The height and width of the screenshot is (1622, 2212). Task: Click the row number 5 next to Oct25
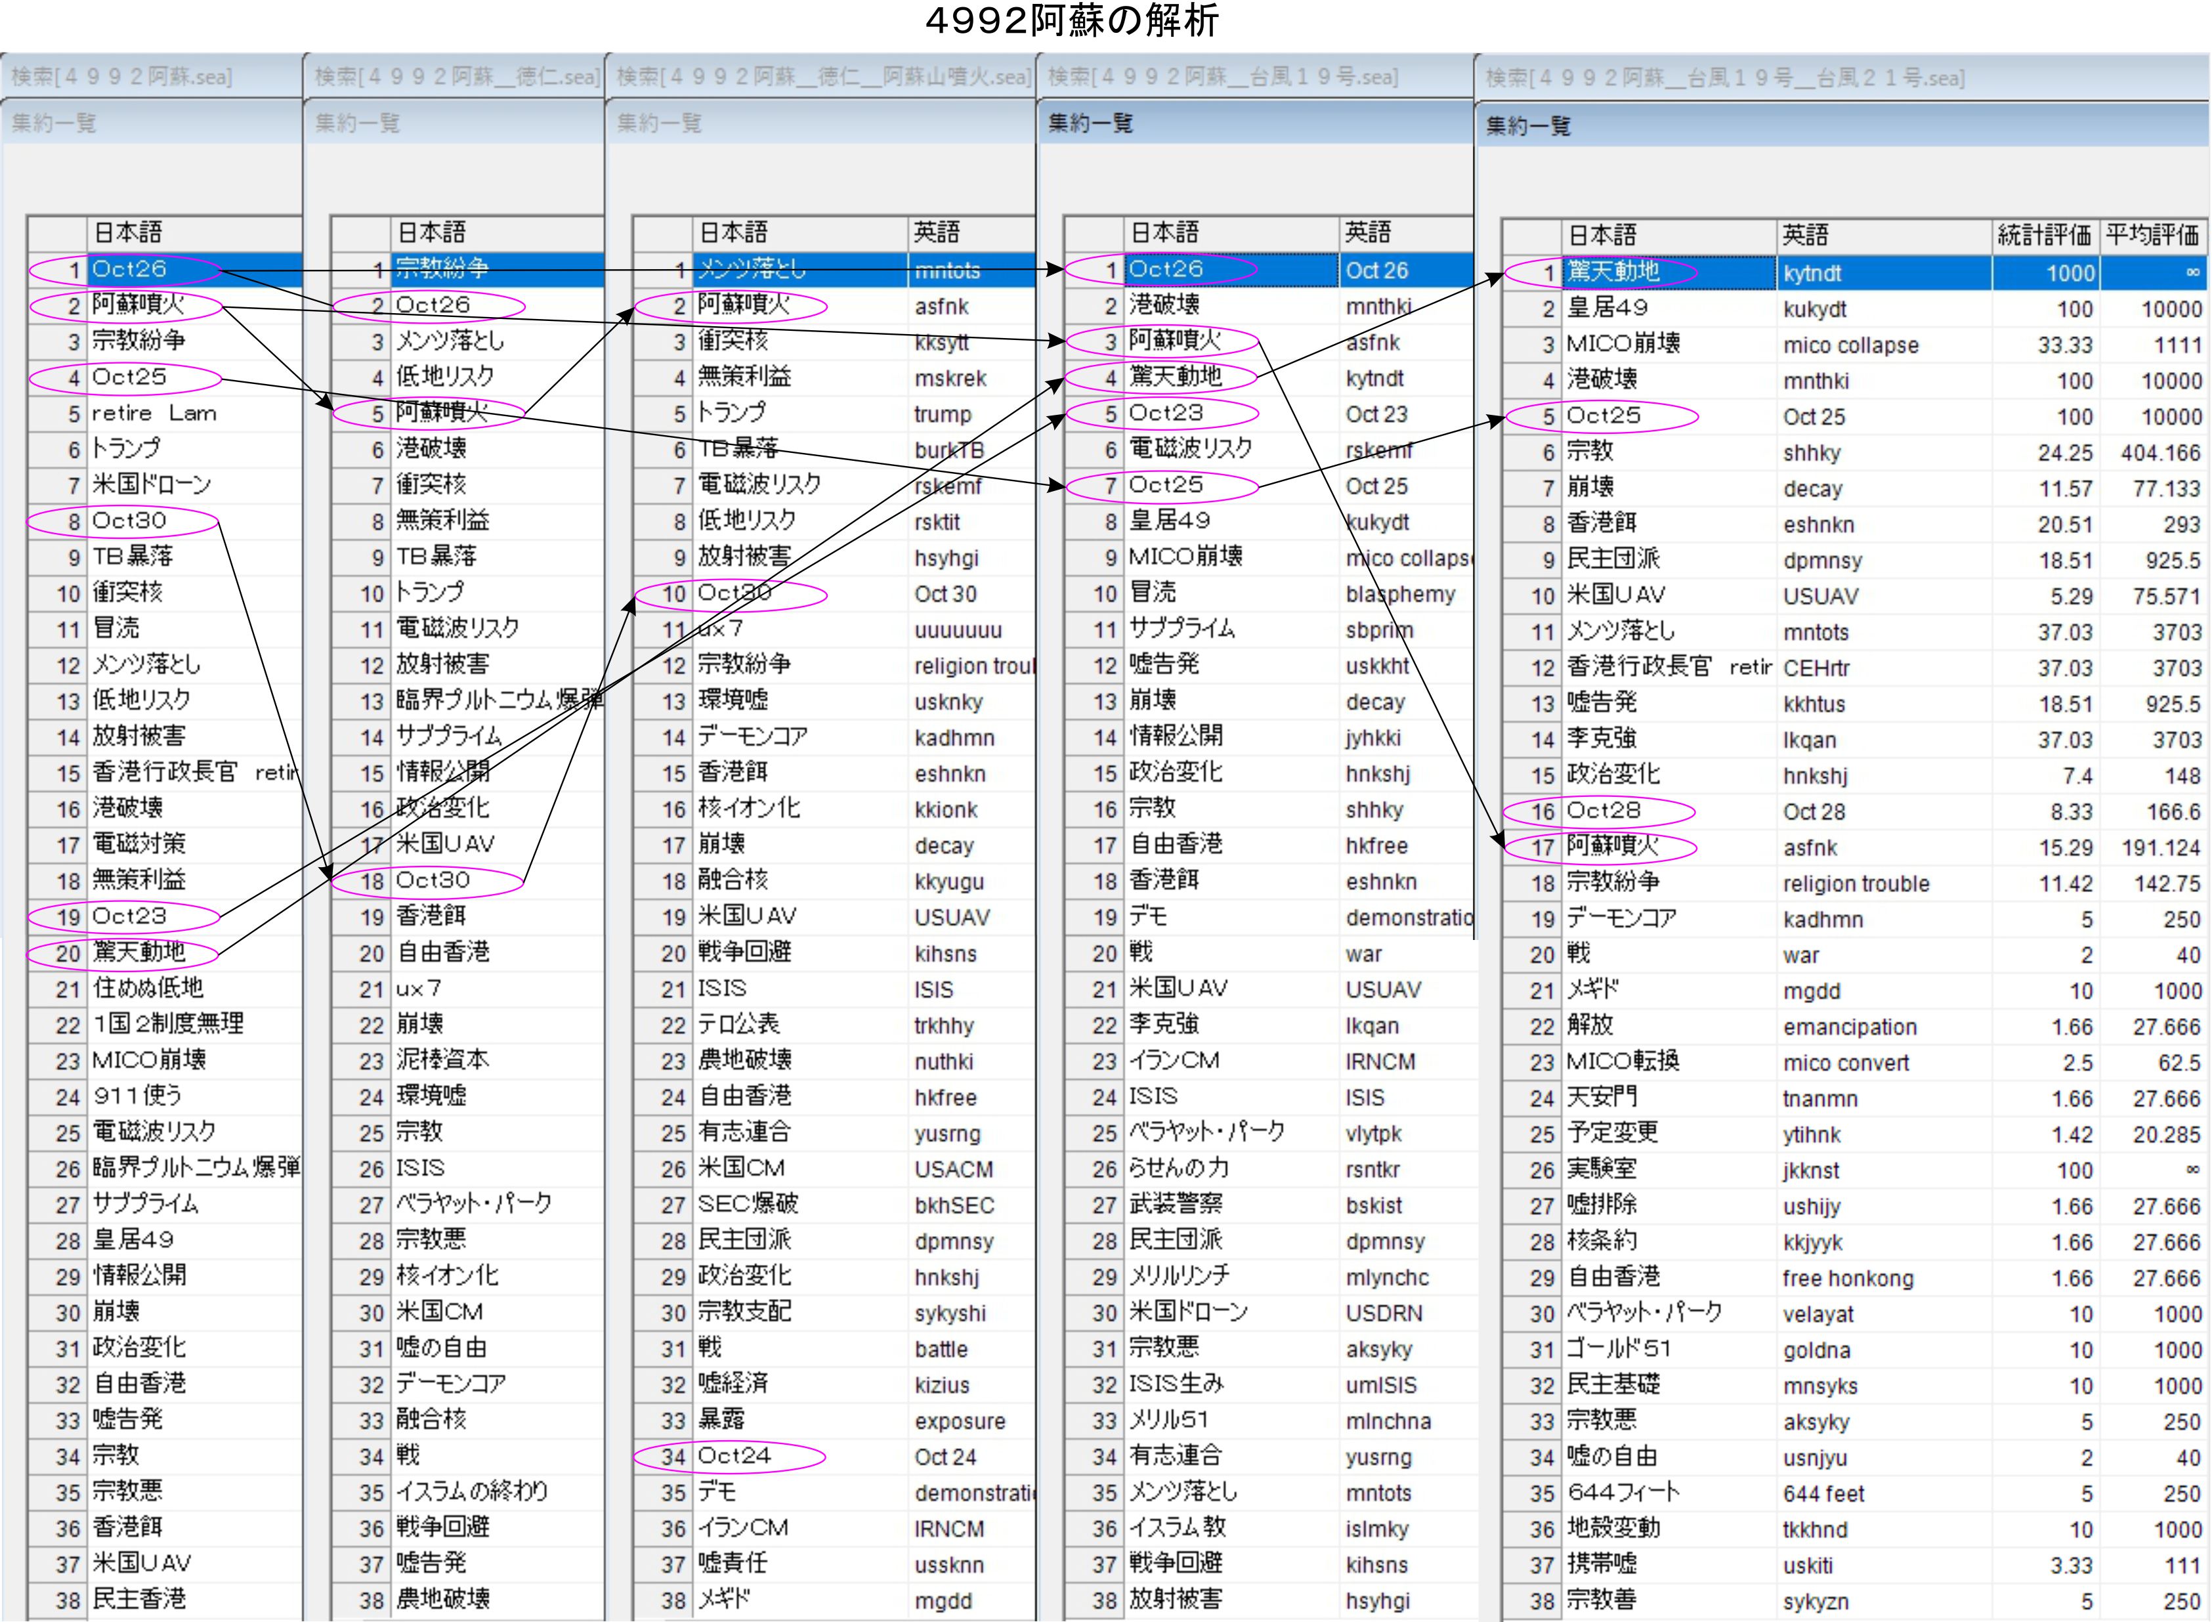click(1547, 416)
